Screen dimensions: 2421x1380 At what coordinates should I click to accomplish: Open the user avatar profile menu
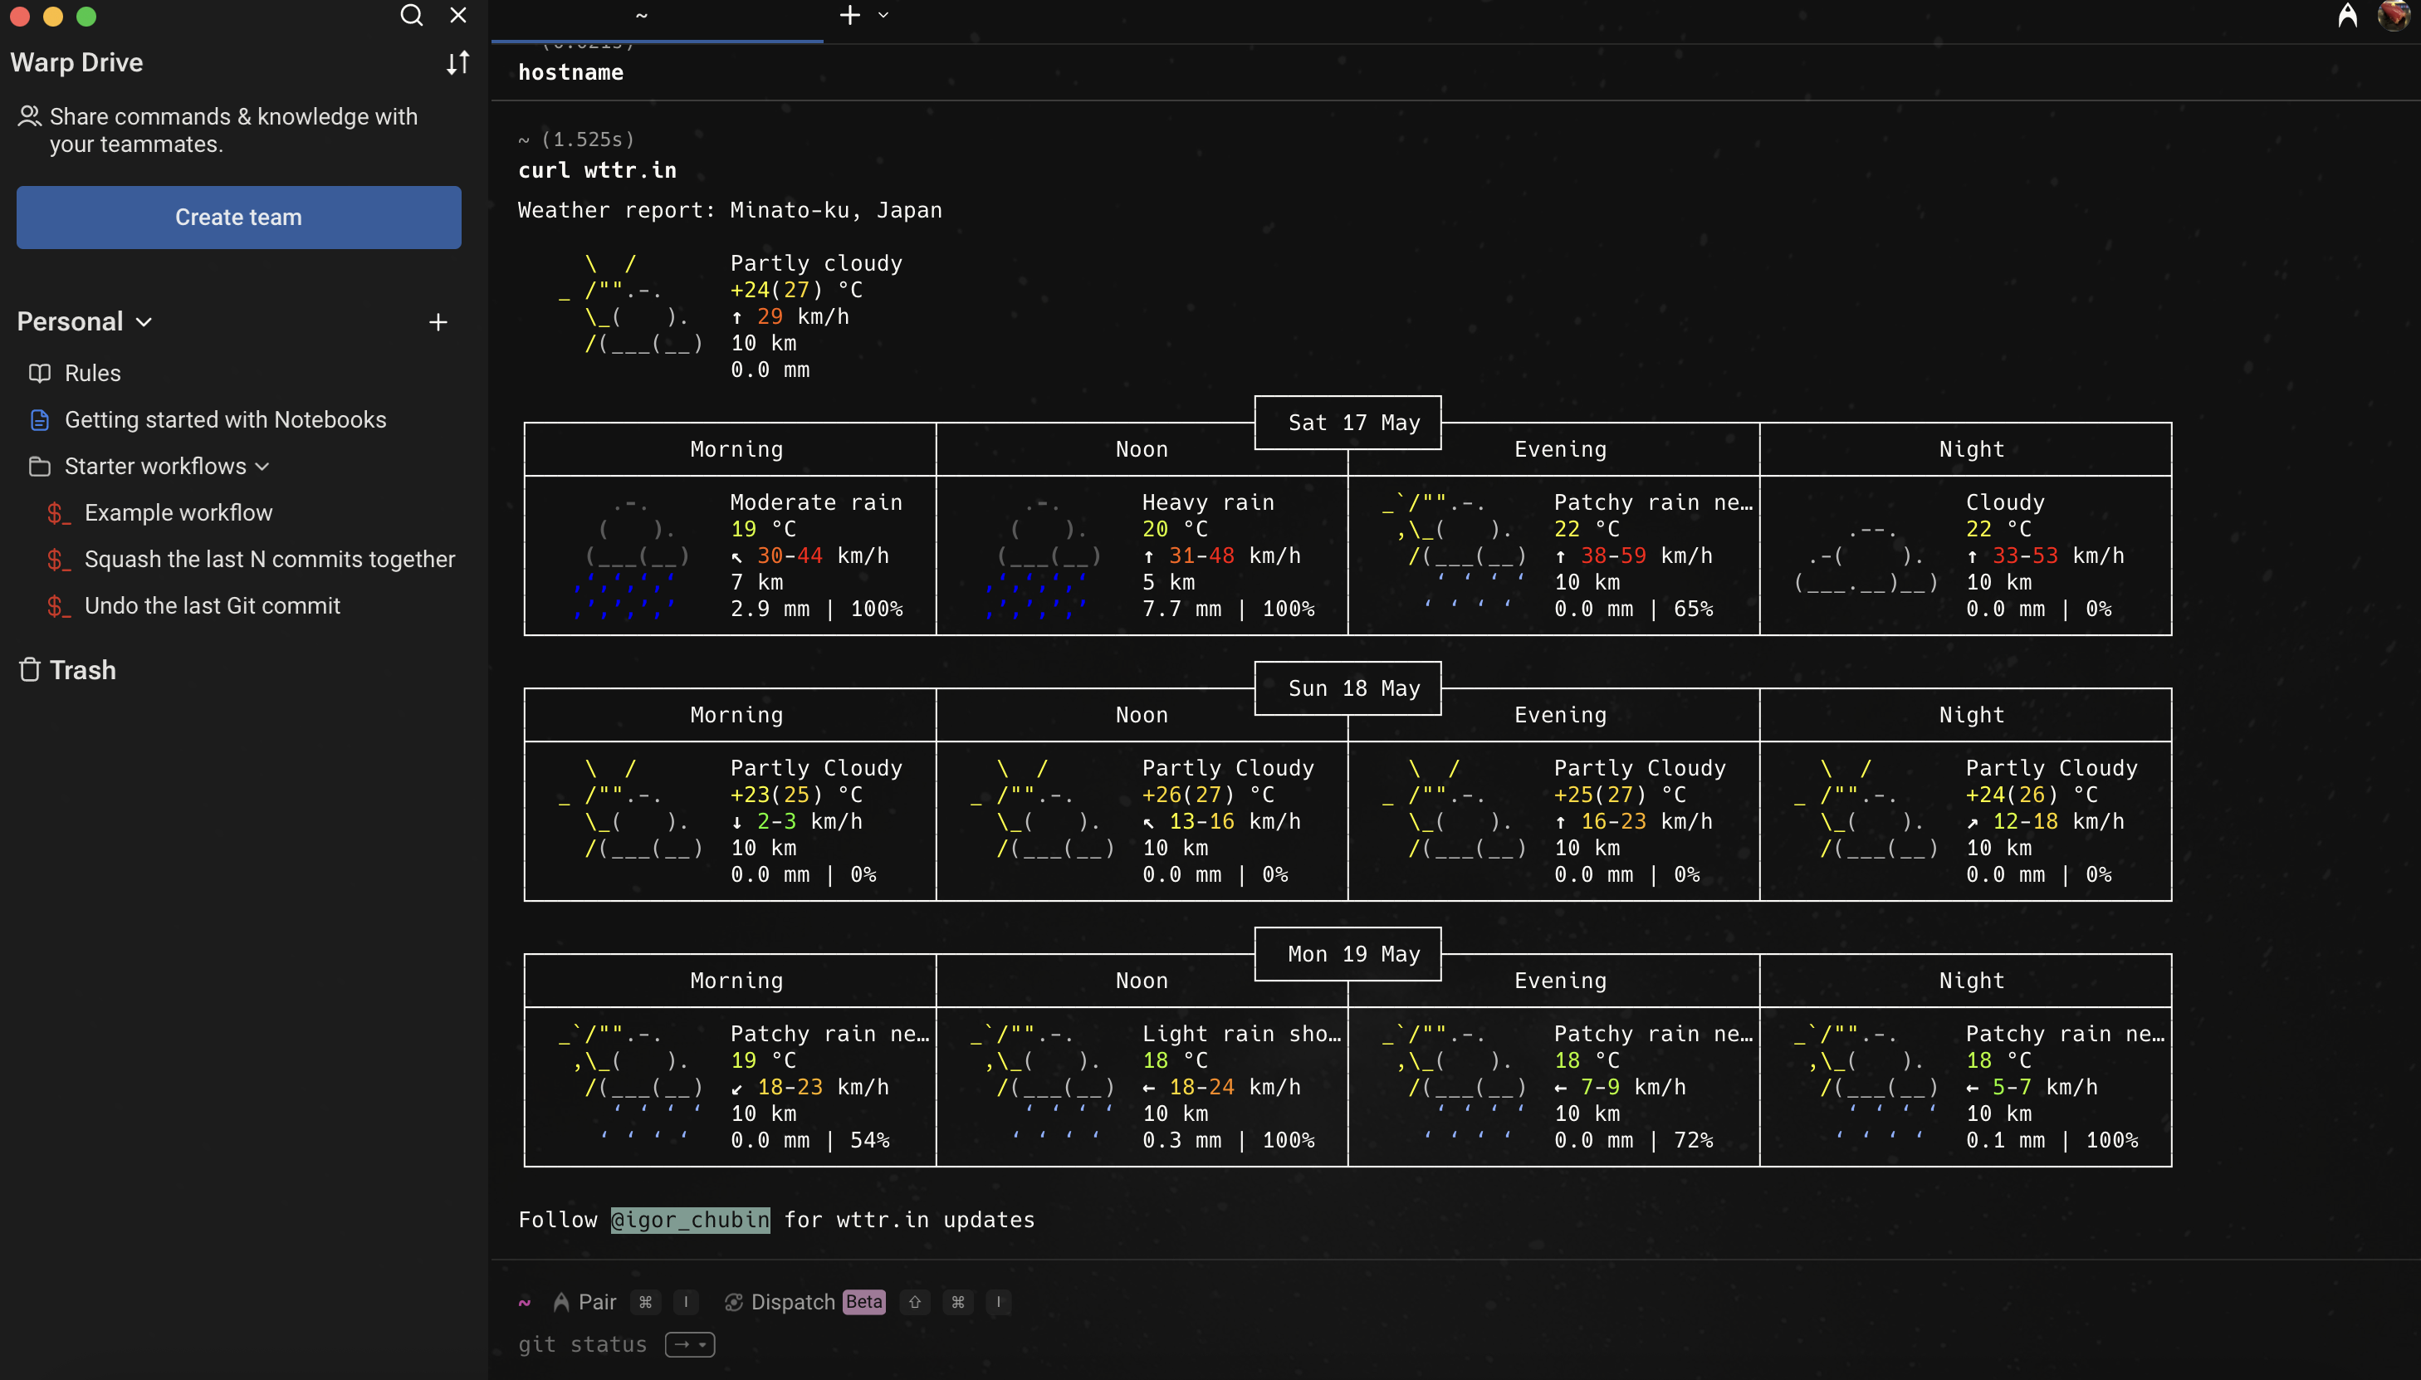point(2394,15)
